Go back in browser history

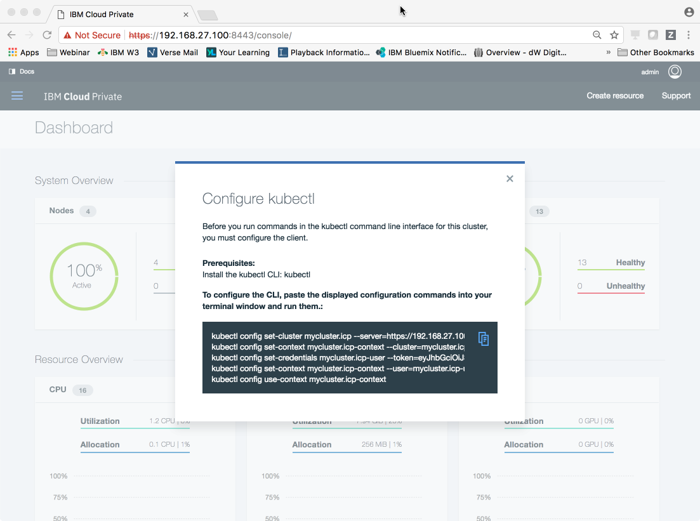11,35
